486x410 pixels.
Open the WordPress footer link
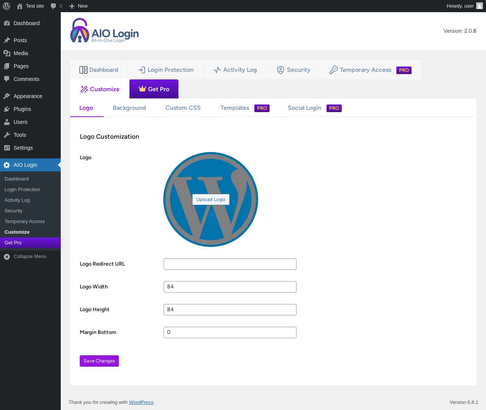click(141, 402)
